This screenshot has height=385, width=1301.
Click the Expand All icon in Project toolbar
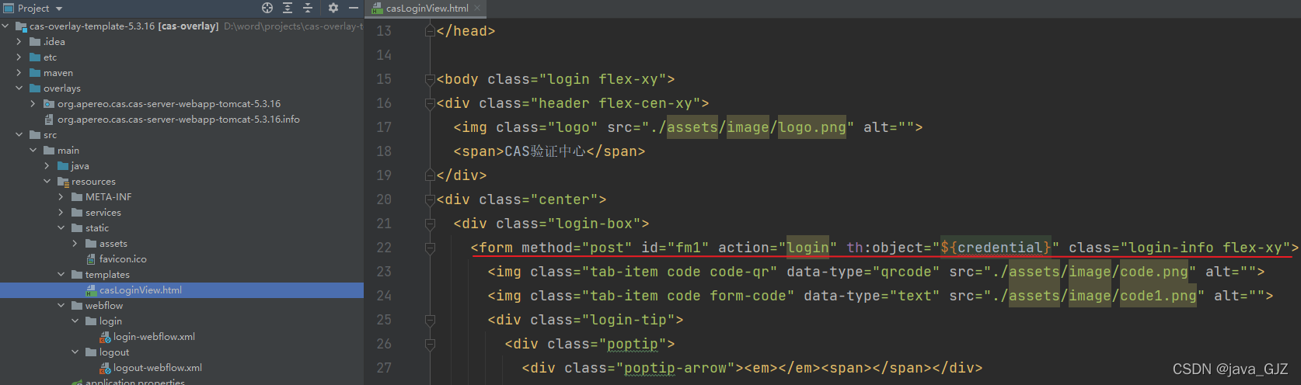(x=288, y=8)
